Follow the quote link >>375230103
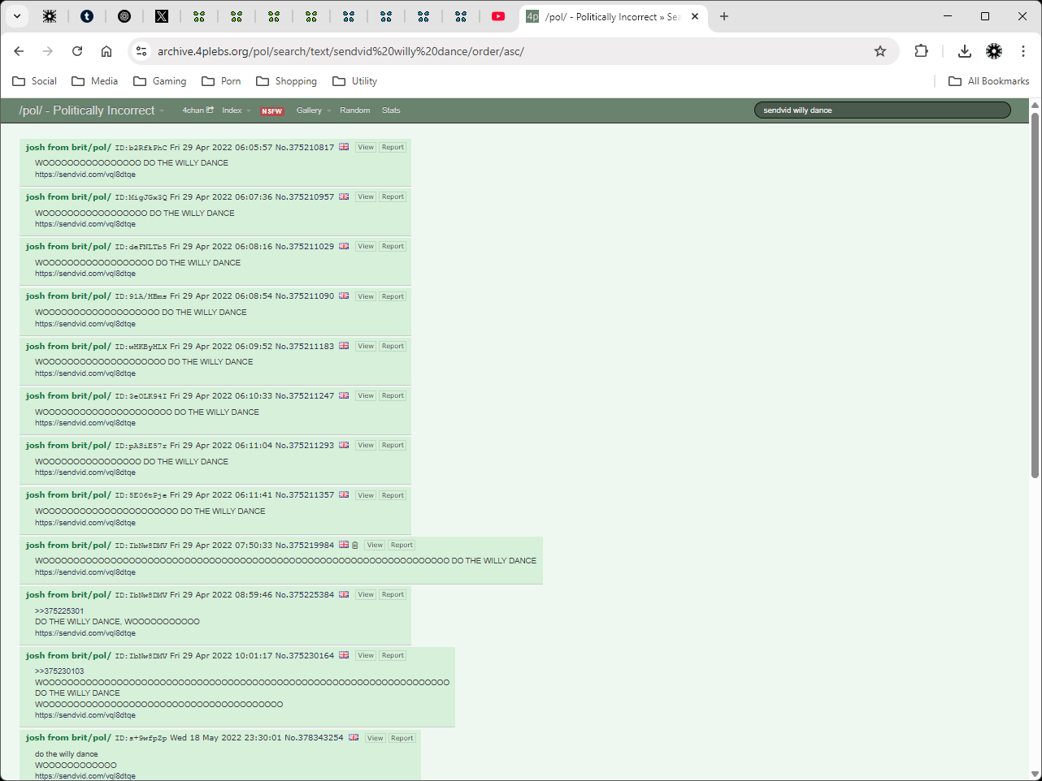 pos(59,671)
